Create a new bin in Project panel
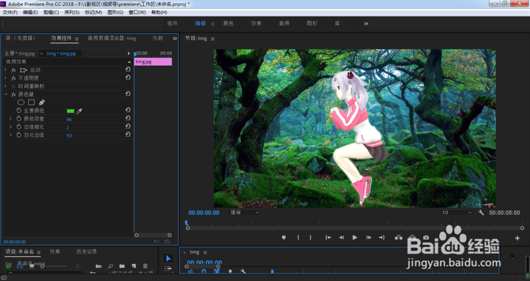Image resolution: width=530 pixels, height=281 pixels. [x=122, y=266]
